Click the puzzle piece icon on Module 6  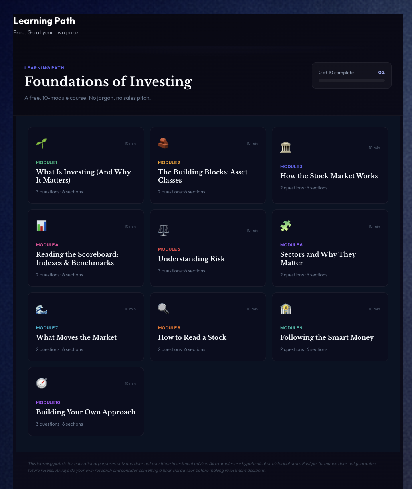coord(285,226)
